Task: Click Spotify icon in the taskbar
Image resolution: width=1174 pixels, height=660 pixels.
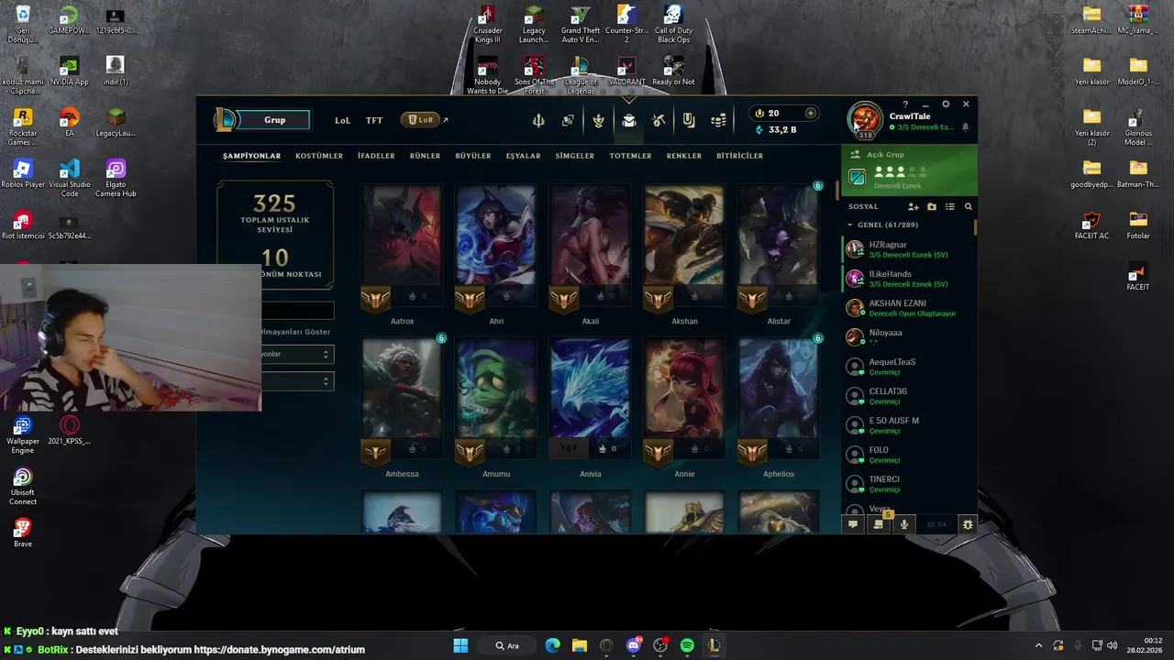Action: pos(687,645)
